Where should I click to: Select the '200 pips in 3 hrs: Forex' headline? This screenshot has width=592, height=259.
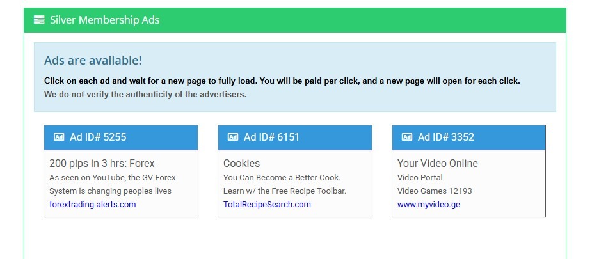click(x=102, y=163)
